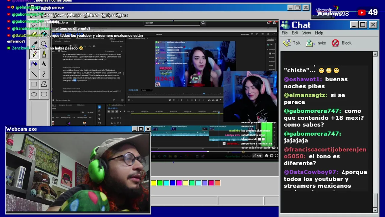Click the YouTube logo beside 49

(362, 12)
